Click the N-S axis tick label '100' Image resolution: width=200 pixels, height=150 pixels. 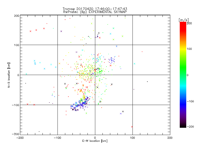(x=16, y=45)
